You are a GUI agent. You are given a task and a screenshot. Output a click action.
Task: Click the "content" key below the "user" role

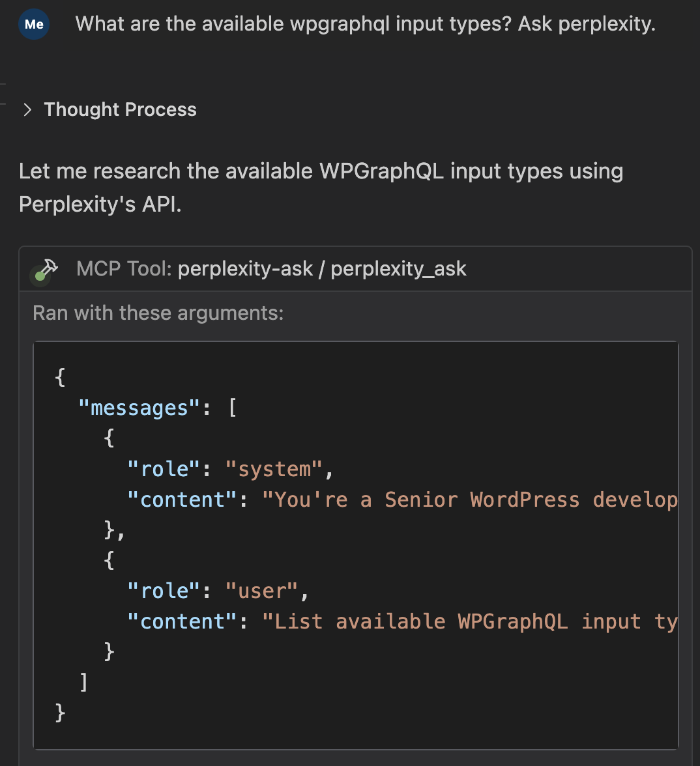coord(182,622)
